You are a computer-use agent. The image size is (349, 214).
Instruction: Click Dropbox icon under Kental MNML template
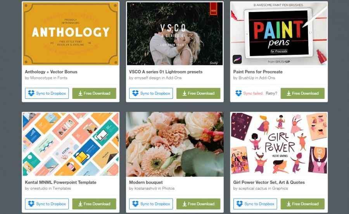31,204
